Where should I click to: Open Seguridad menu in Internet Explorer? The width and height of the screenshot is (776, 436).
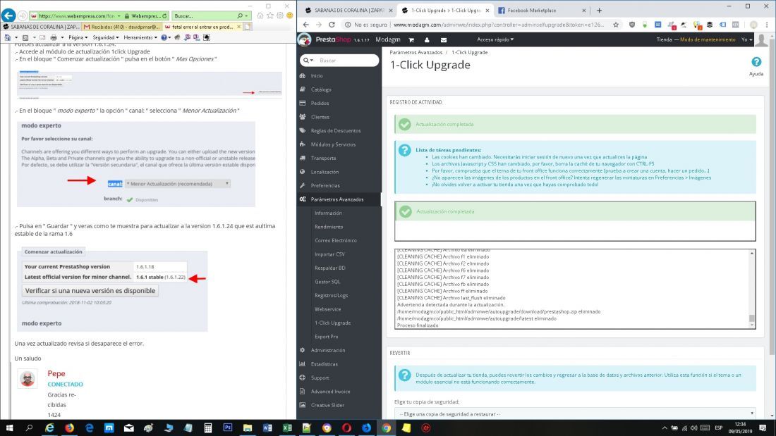tap(105, 37)
